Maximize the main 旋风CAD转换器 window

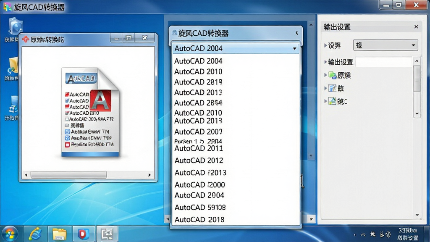399,5
